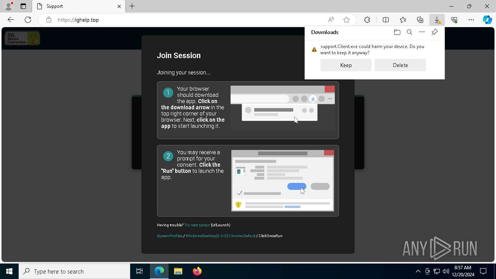496x279 pixels.
Task: Click Delete for support.Client.exe
Action: point(400,65)
